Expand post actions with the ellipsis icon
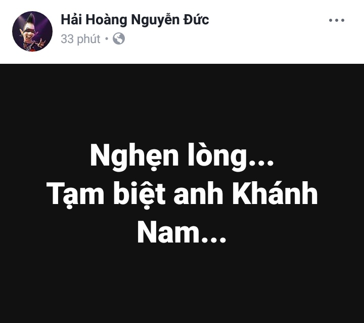The height and width of the screenshot is (323, 364). tap(336, 20)
